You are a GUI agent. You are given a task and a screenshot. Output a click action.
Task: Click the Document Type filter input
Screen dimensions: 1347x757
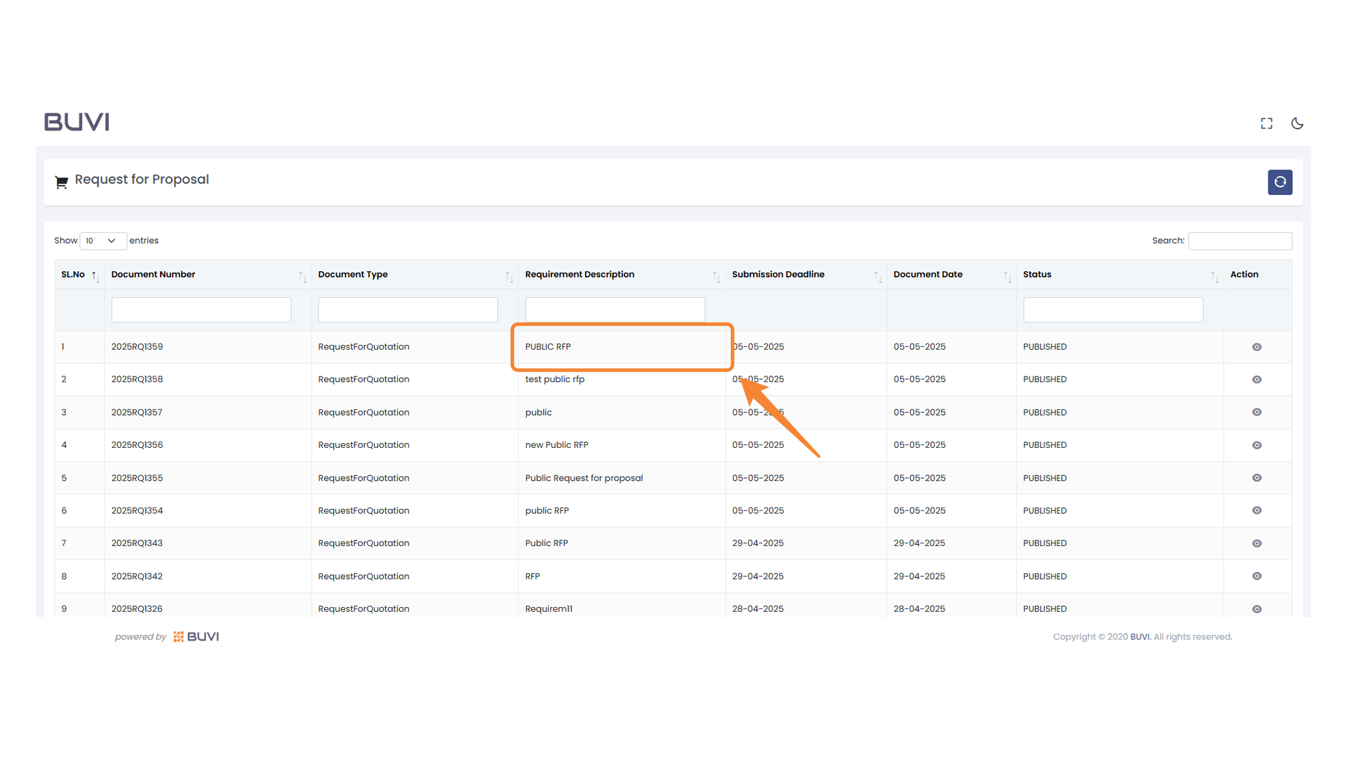point(408,310)
